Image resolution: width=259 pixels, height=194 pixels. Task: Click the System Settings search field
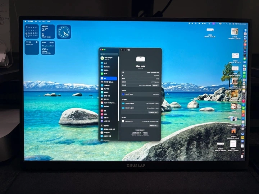click(109, 54)
